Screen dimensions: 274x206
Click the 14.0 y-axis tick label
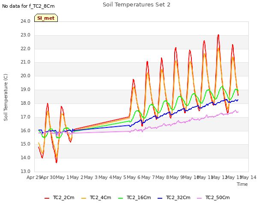click(26, 158)
